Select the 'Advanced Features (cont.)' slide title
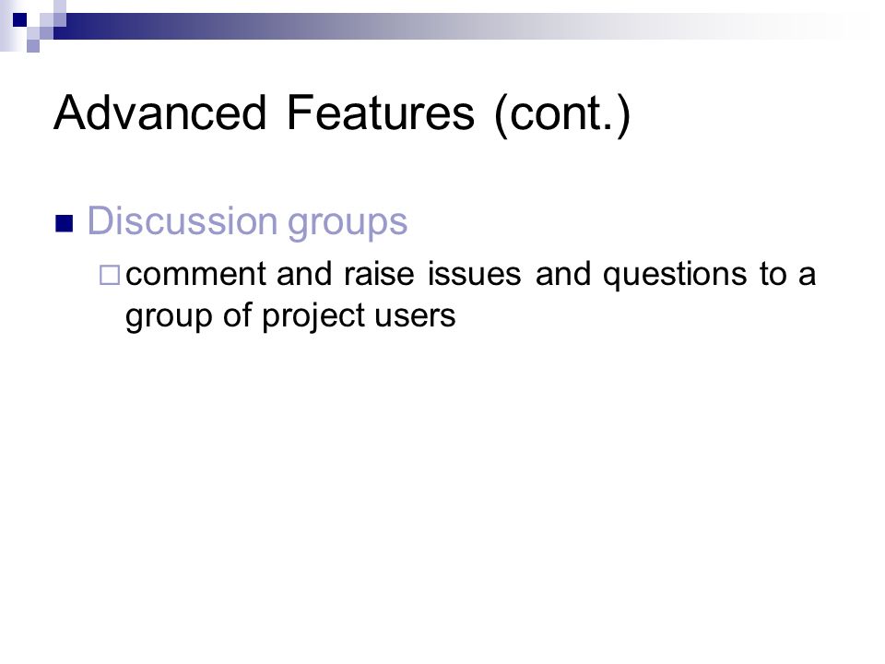Screen dimensions: 885x664 (x=342, y=114)
